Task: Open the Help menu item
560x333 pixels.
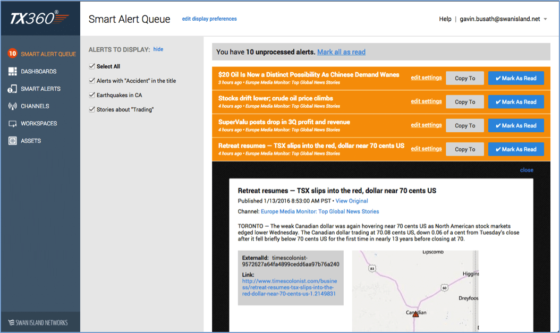Action: [445, 18]
